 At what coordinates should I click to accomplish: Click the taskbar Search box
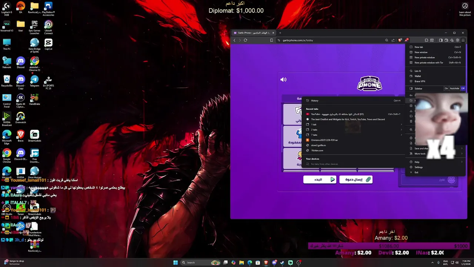coord(200,263)
